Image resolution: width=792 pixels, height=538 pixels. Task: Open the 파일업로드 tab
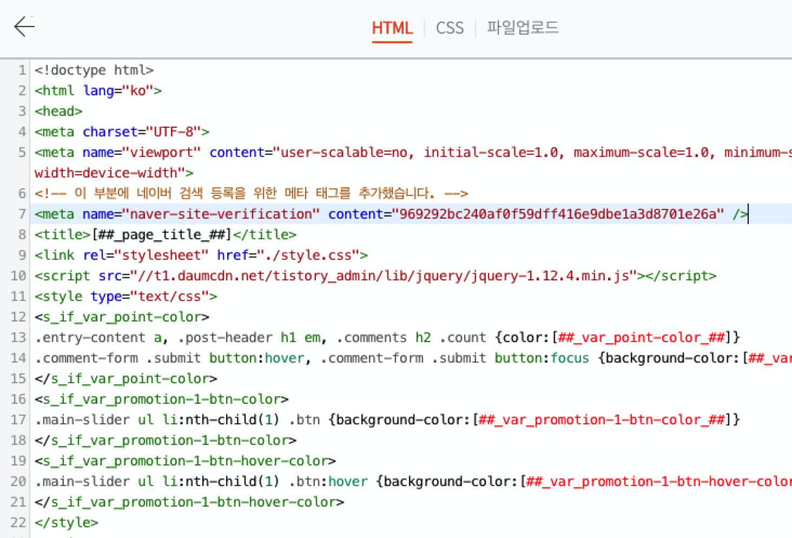click(x=522, y=27)
